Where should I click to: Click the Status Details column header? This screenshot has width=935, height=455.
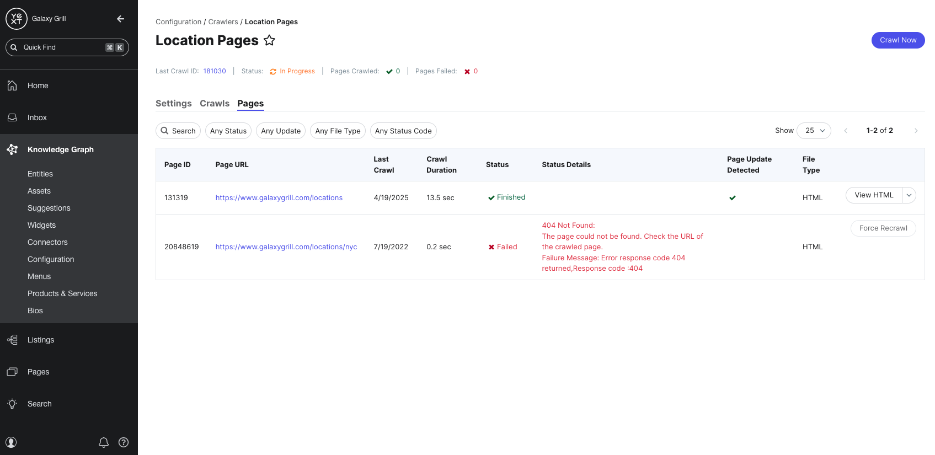(566, 165)
